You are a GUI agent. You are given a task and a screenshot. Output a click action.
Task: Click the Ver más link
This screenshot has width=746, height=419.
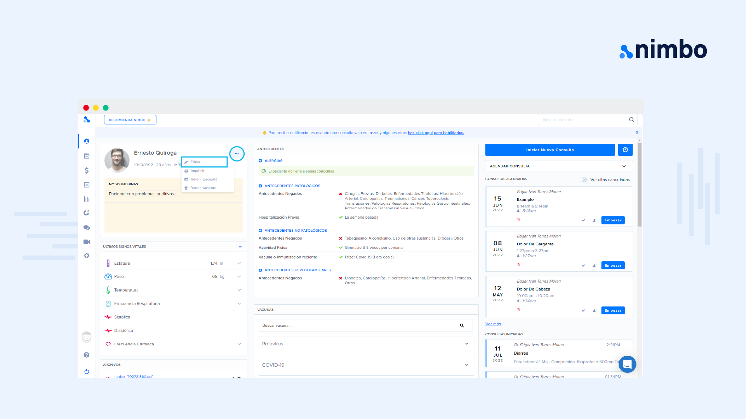click(x=493, y=324)
